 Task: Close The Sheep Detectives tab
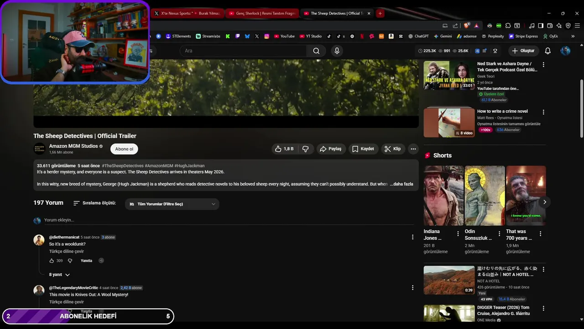pos(369,13)
